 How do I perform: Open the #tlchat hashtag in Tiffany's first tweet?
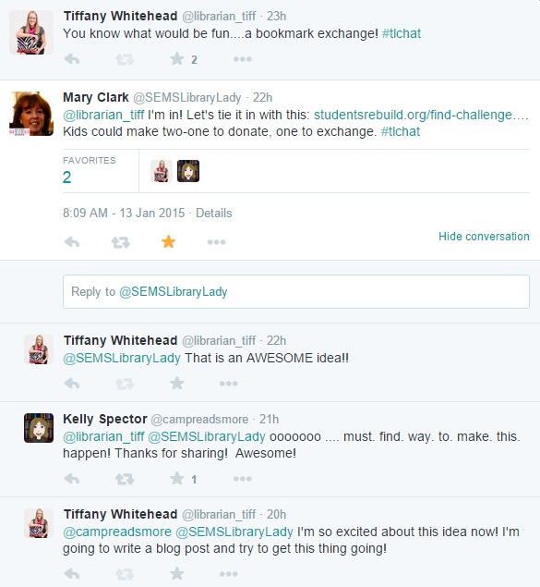pyautogui.click(x=402, y=33)
